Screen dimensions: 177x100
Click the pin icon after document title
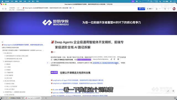(73, 8)
